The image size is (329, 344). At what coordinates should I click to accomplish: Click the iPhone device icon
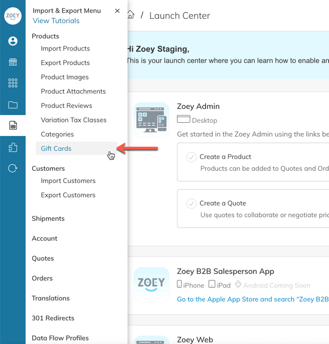coord(179,284)
